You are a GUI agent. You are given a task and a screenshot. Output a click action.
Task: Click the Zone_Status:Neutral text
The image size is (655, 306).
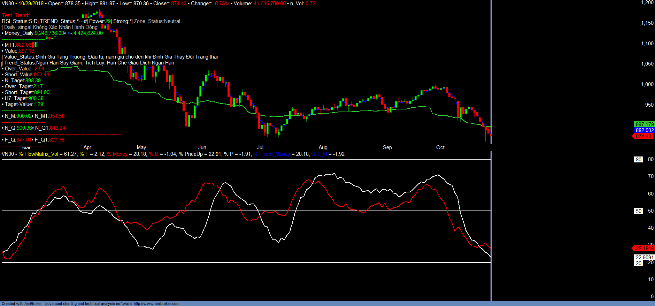point(157,21)
